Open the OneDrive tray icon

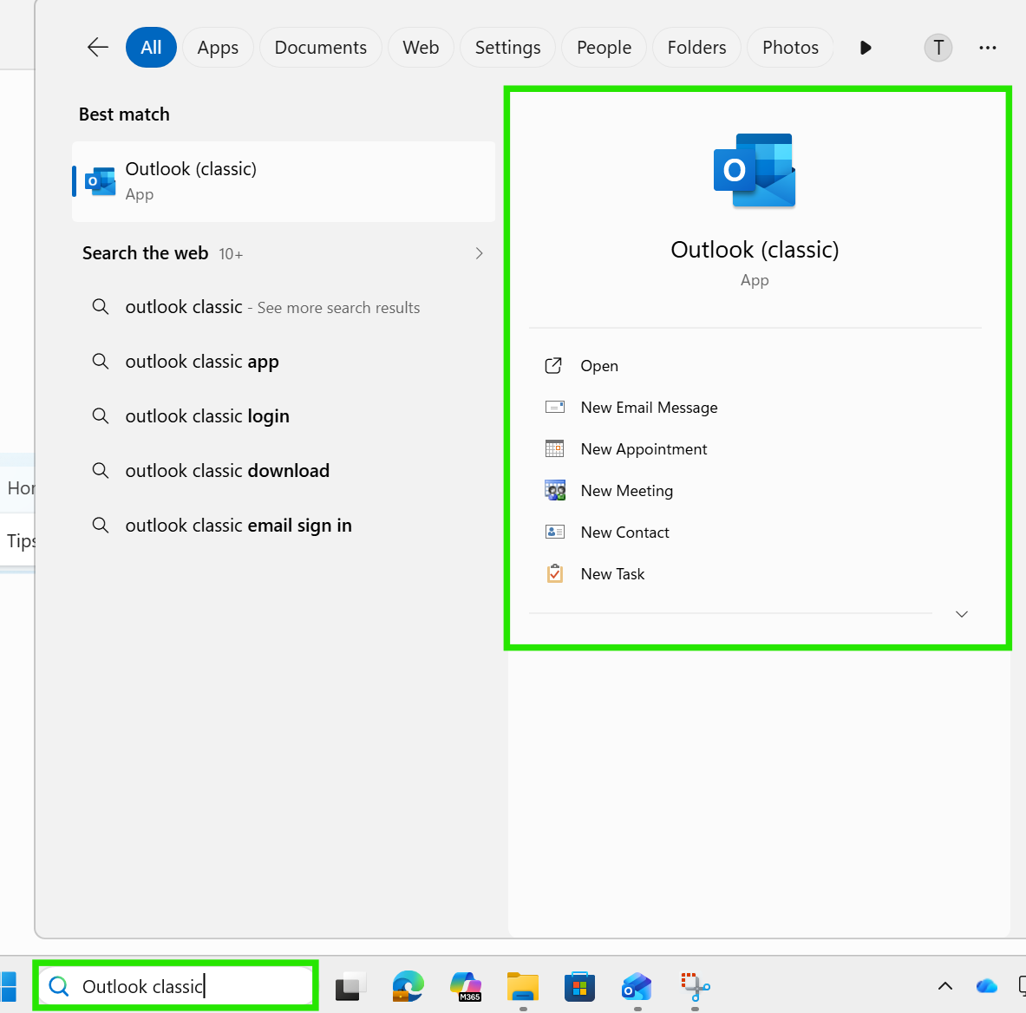[x=986, y=985]
